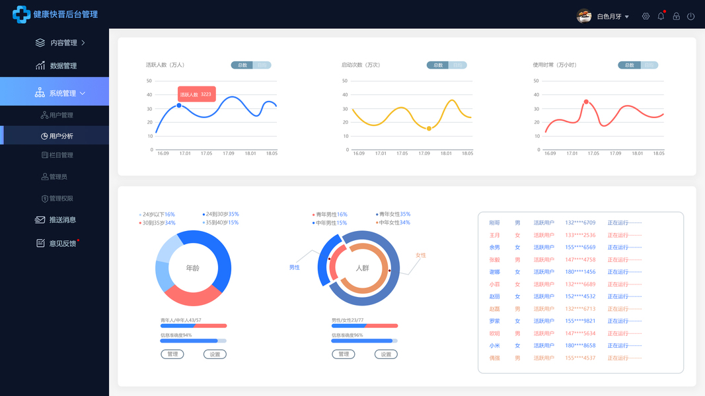This screenshot has width=705, height=396.
Task: Click 管理 button under 年龄 chart
Action: [172, 354]
